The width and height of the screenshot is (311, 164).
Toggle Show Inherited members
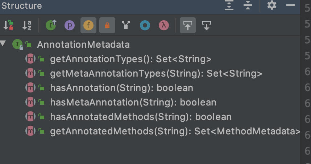51,25
